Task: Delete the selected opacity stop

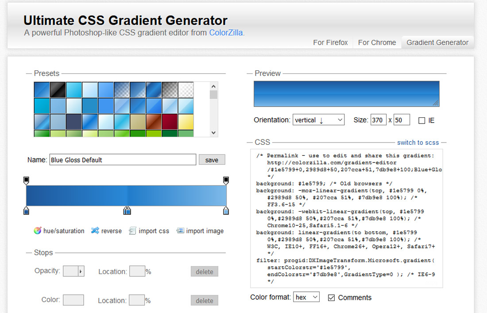Action: click(x=204, y=271)
